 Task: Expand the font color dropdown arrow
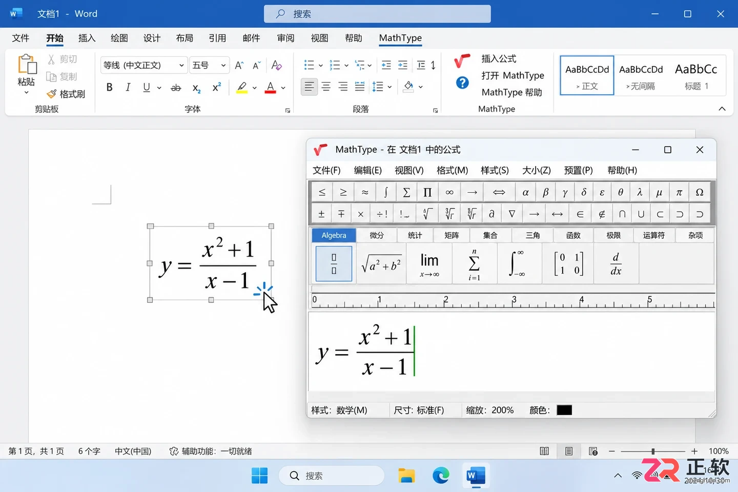[x=283, y=88]
